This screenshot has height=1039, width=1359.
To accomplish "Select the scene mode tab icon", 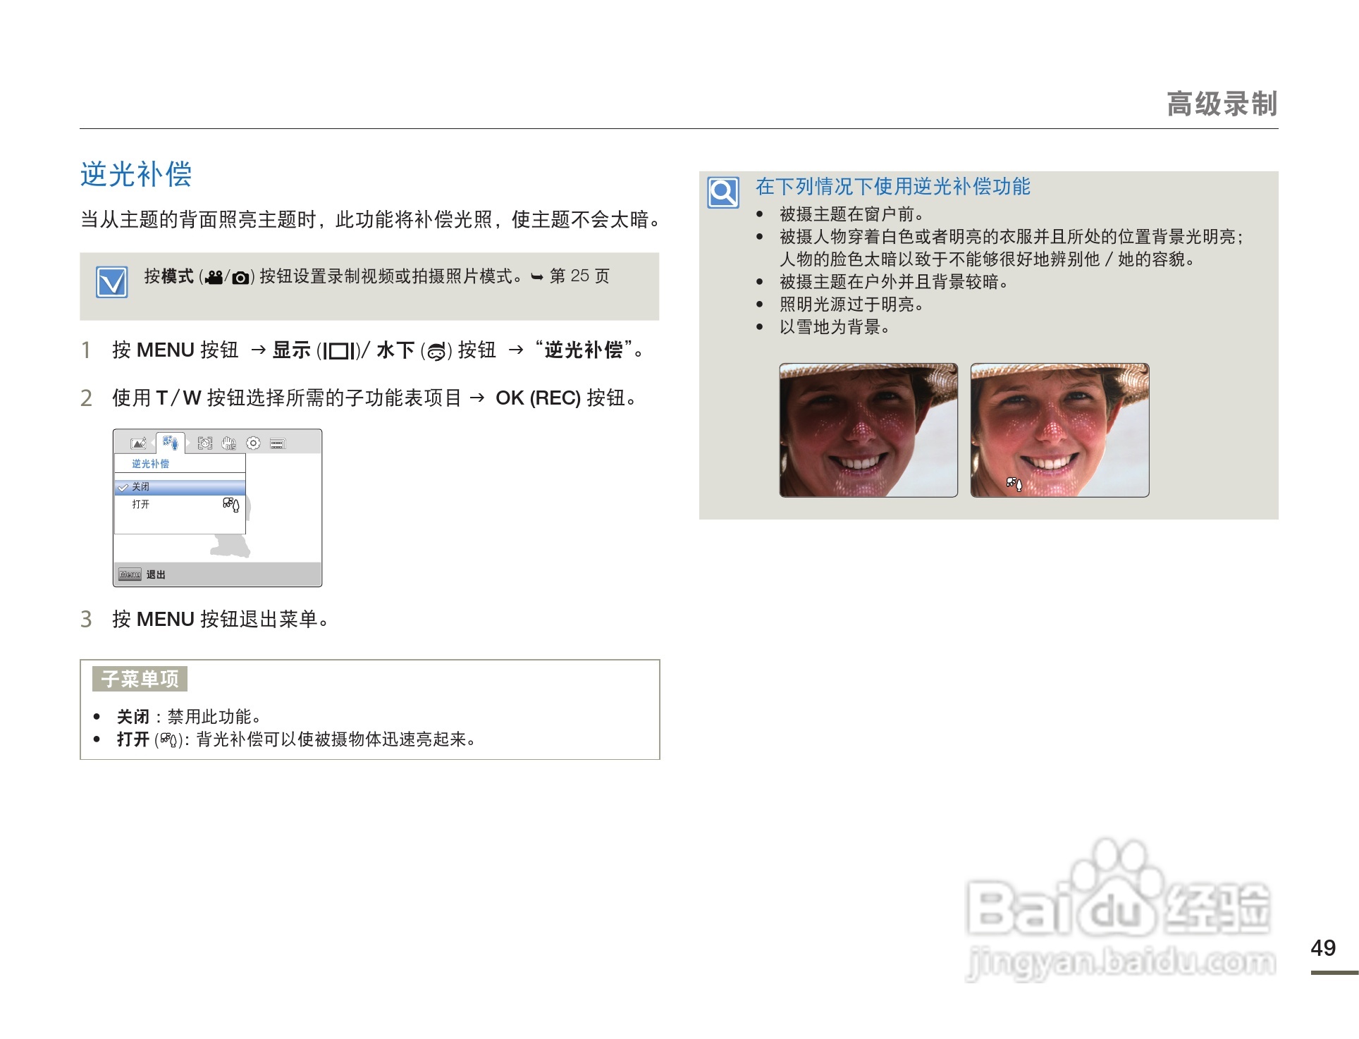I will (138, 443).
